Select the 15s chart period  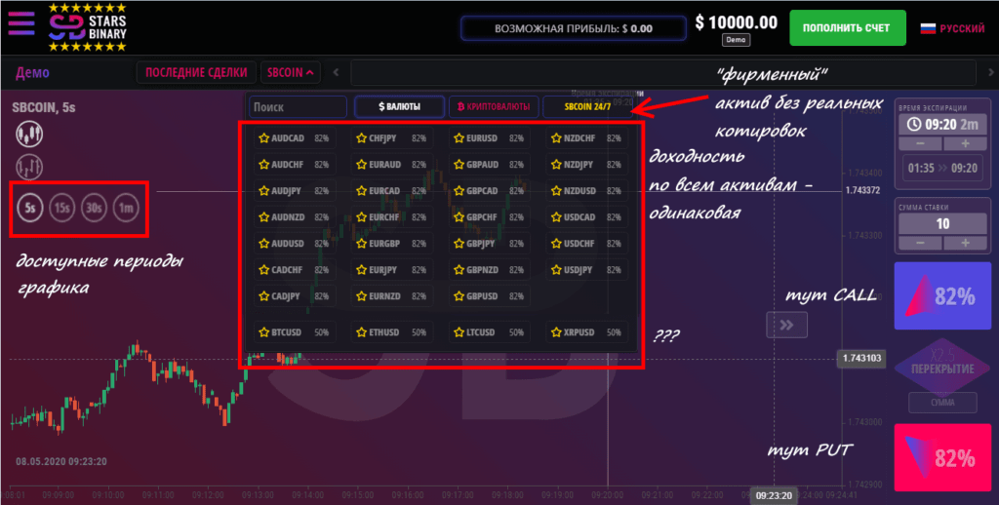point(62,207)
